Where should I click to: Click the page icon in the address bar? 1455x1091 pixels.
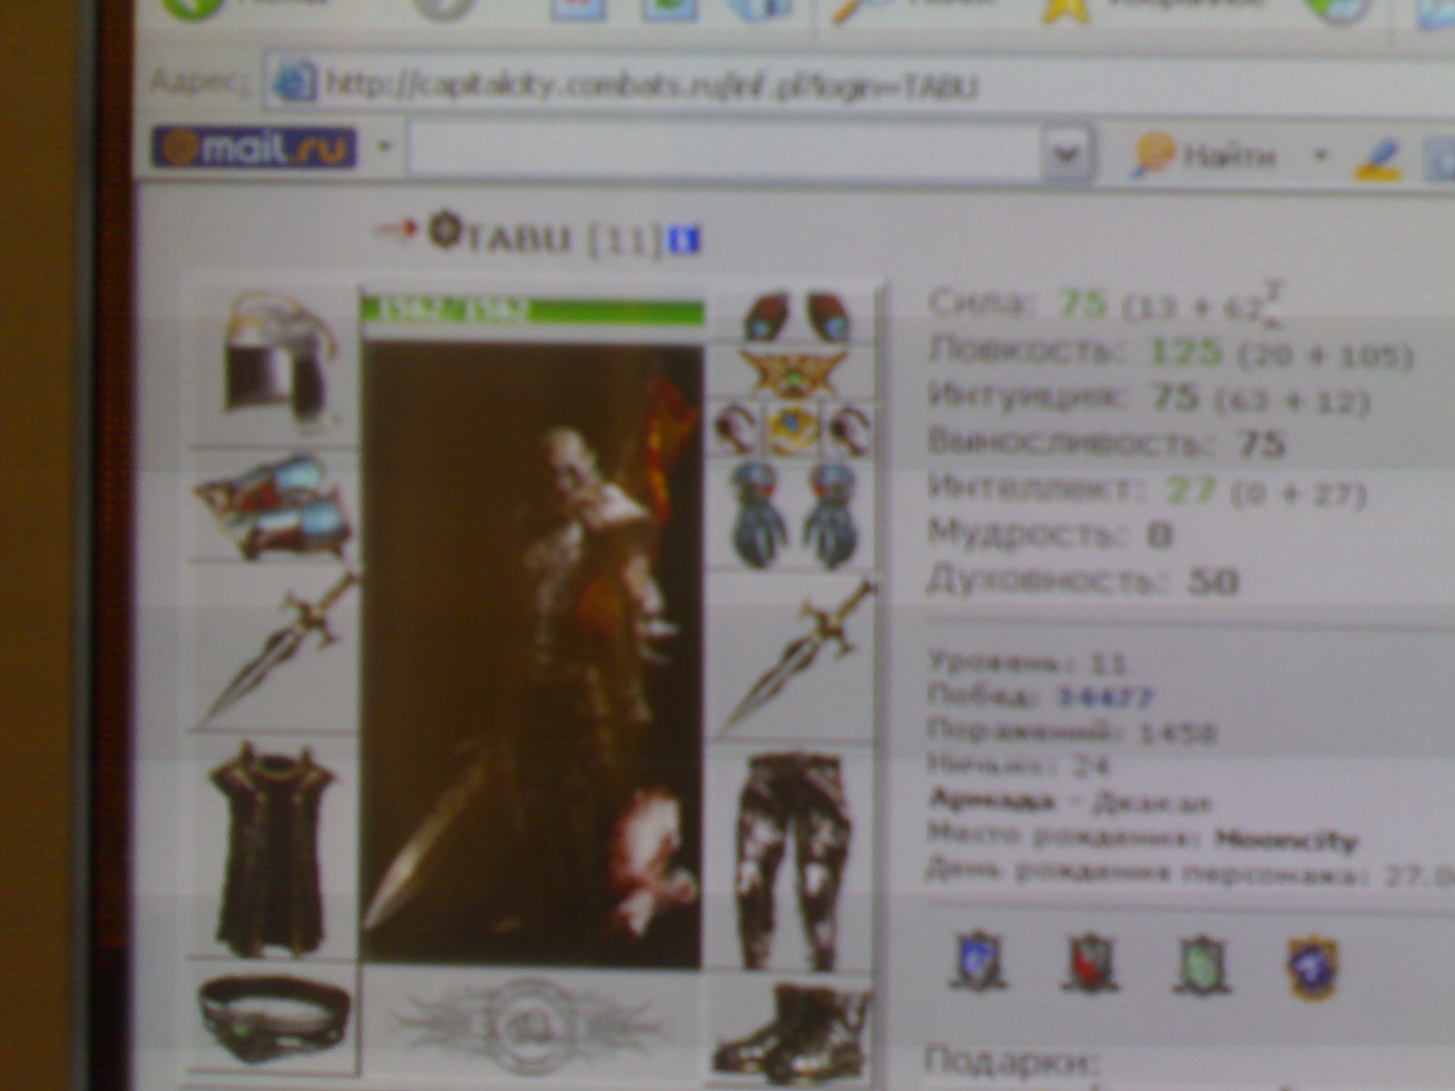click(x=295, y=84)
